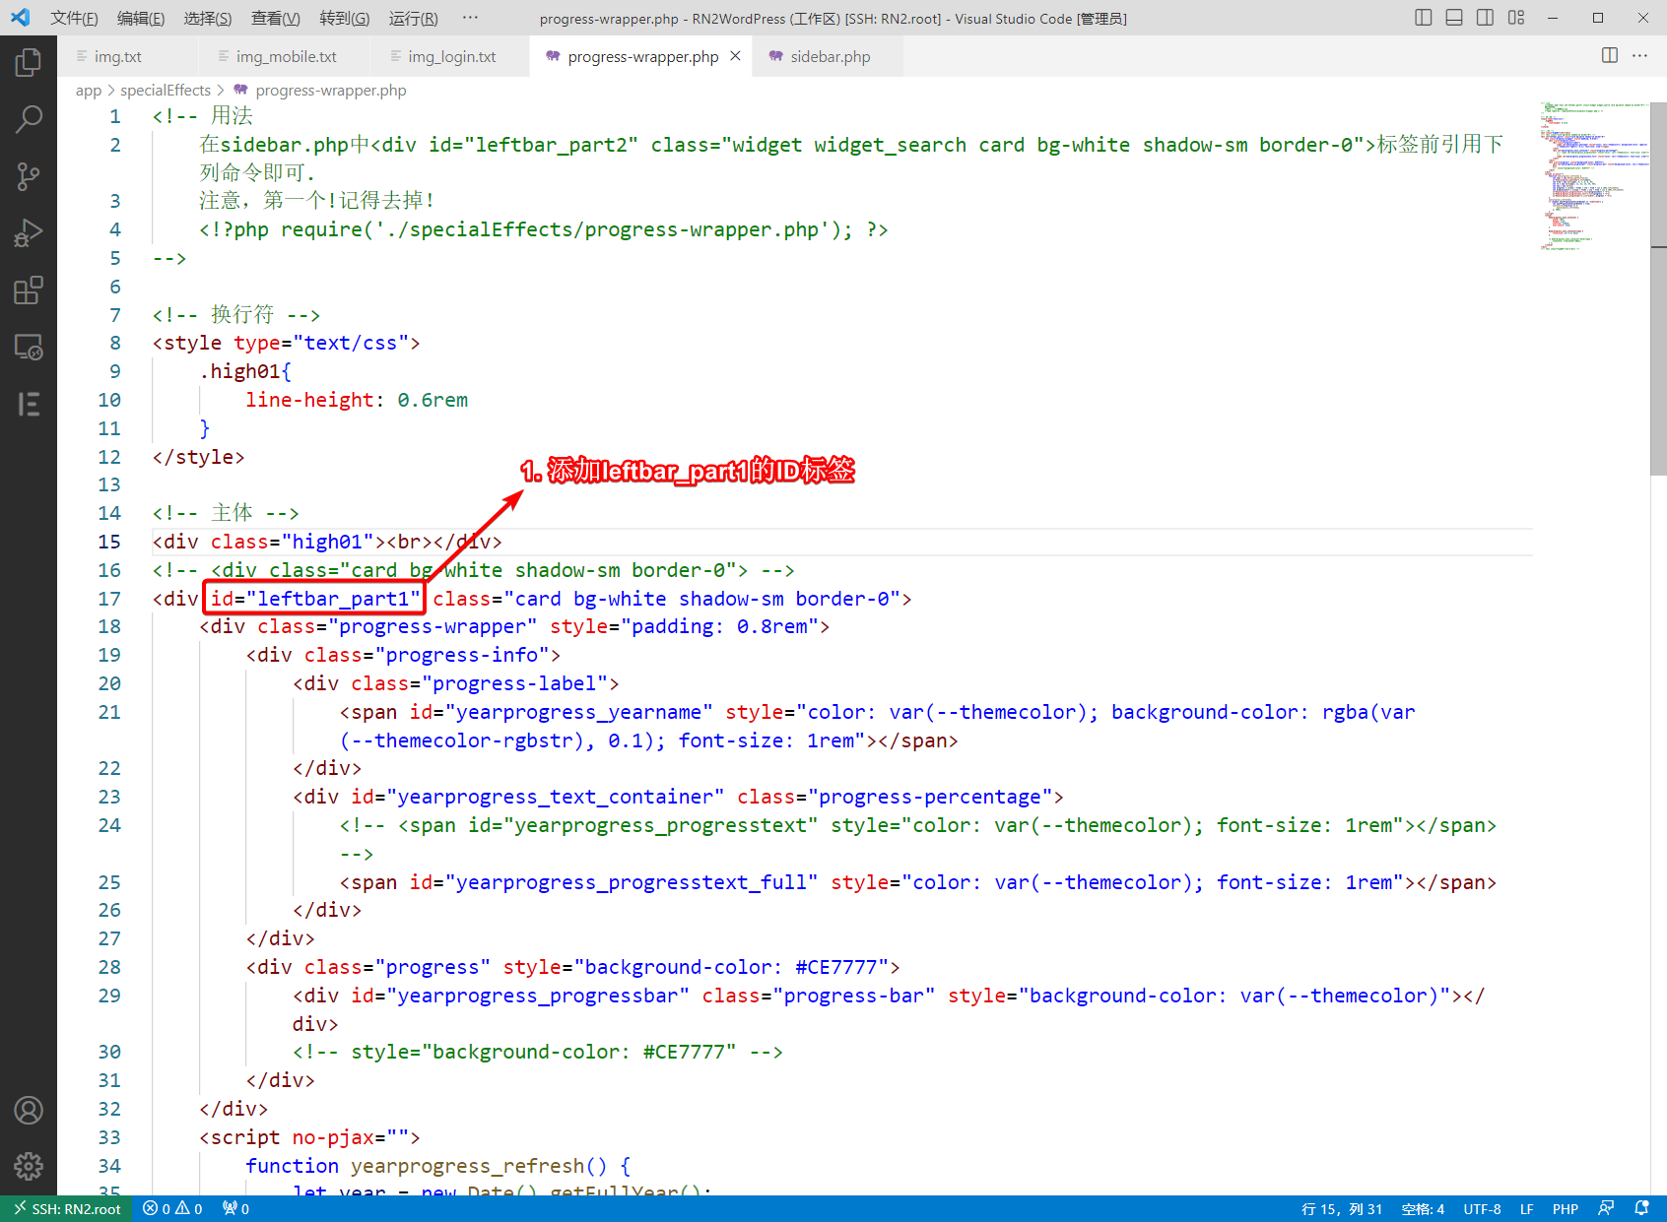Click line number 33 in gutter
This screenshot has width=1667, height=1222.
point(109,1137)
